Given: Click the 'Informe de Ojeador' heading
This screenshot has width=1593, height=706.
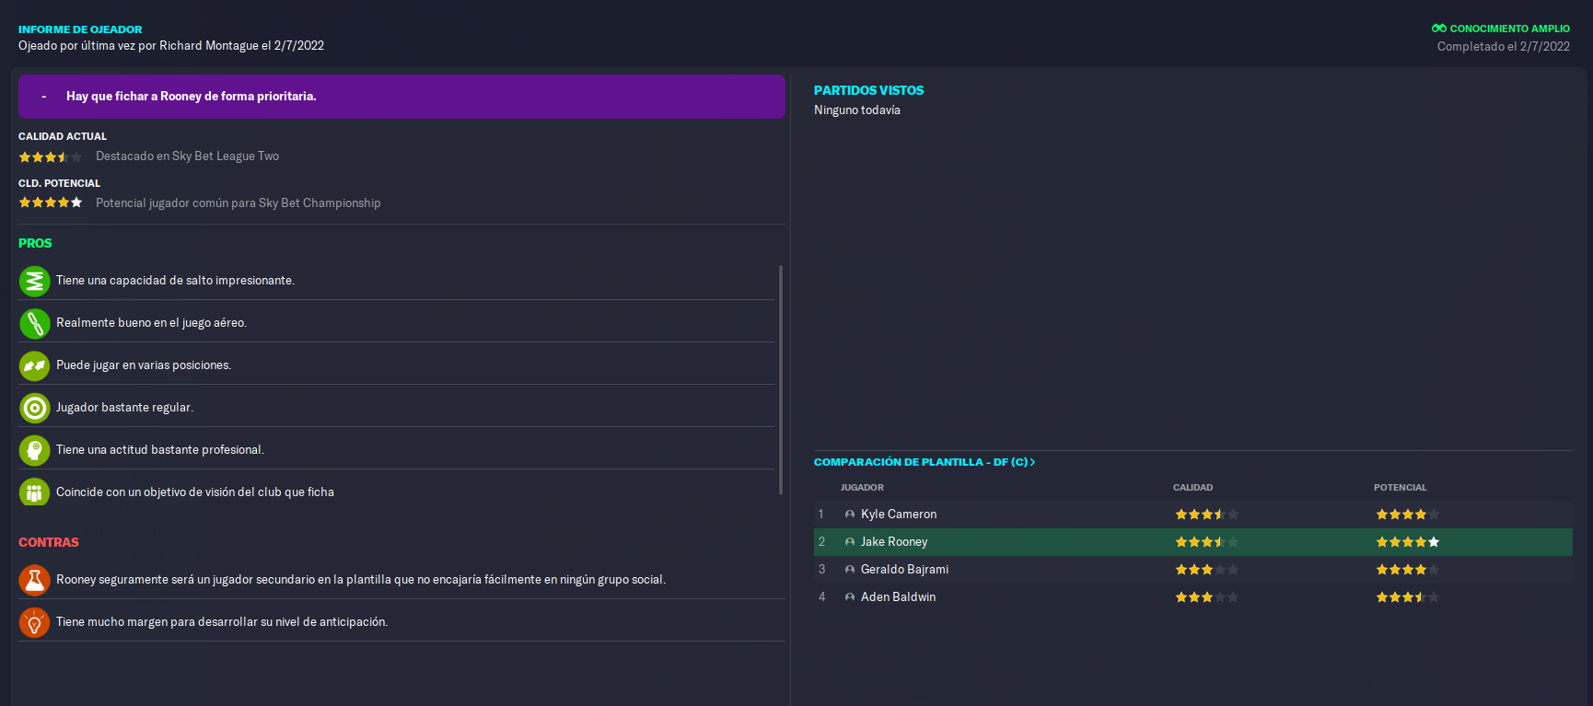Looking at the screenshot, I should (80, 29).
